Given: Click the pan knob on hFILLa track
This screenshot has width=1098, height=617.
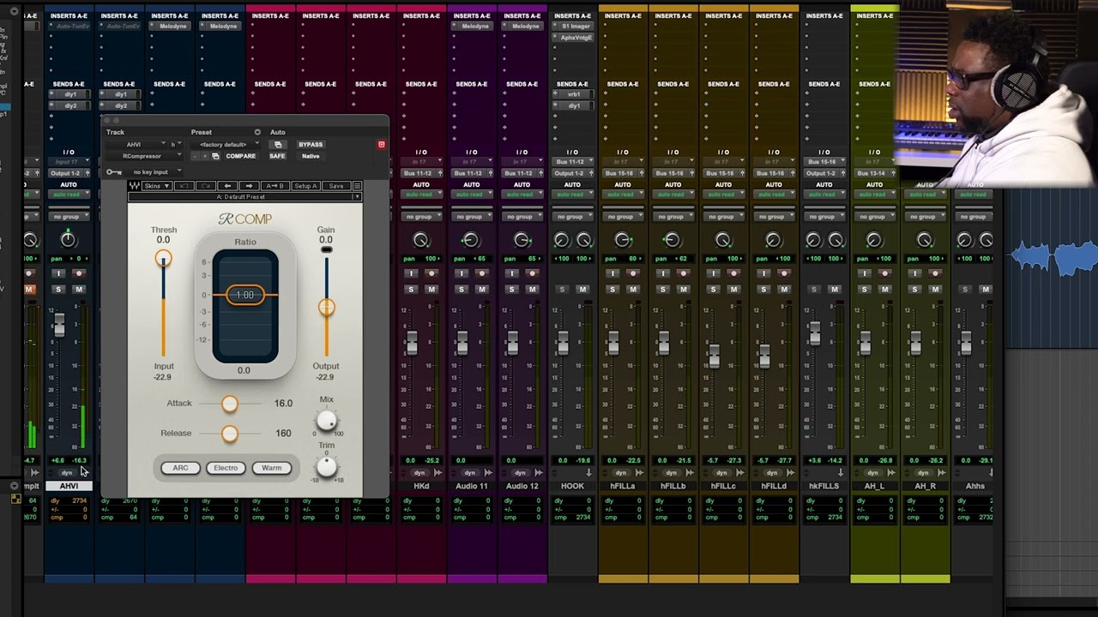Looking at the screenshot, I should (x=622, y=240).
